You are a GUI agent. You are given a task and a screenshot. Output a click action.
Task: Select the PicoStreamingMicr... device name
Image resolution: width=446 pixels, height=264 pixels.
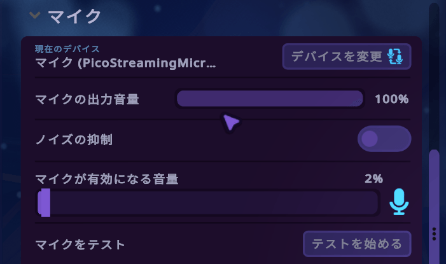pyautogui.click(x=125, y=63)
